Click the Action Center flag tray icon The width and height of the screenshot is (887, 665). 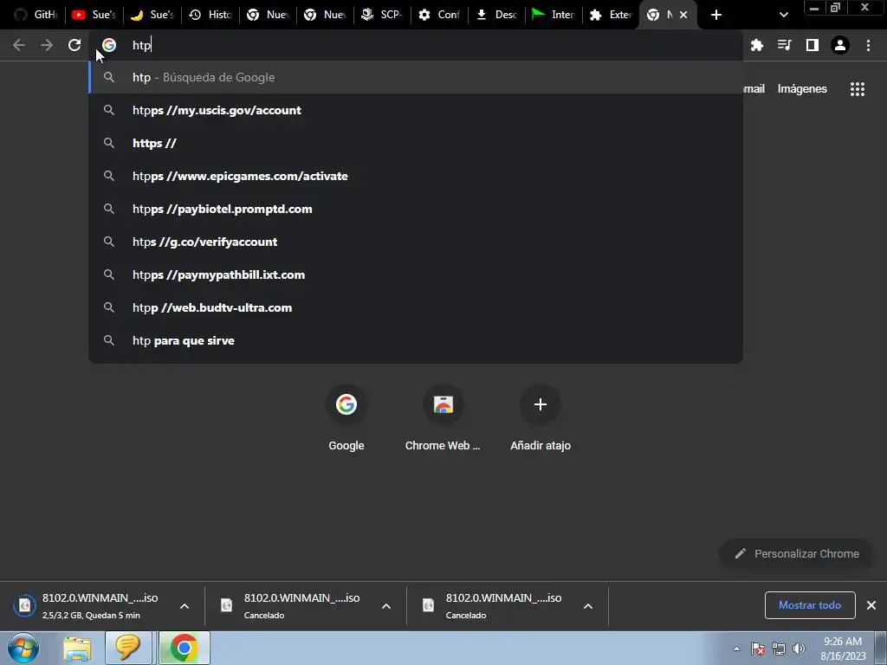coord(757,649)
